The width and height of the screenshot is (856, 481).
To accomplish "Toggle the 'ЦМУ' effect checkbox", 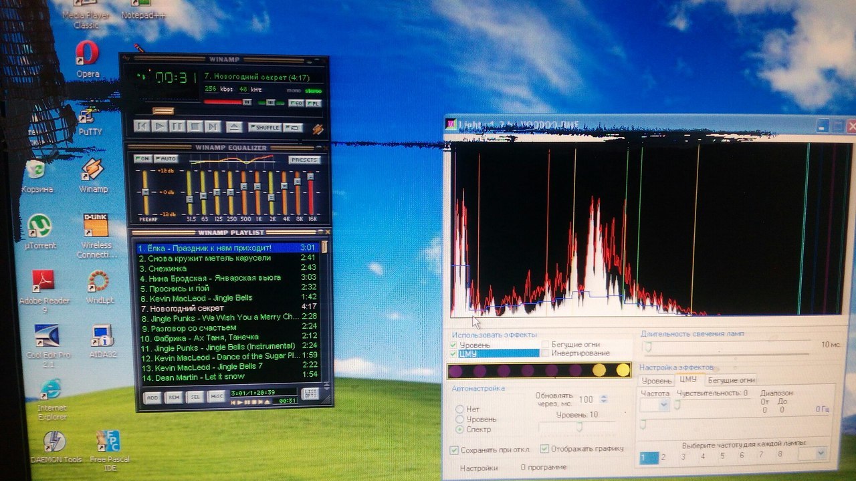I will [x=454, y=353].
